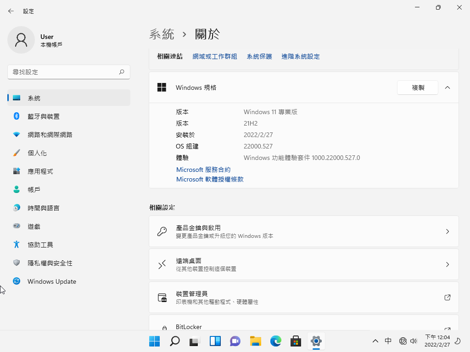The height and width of the screenshot is (352, 470).
Task: Open 網路和網際網路 settings
Action: coord(69,134)
